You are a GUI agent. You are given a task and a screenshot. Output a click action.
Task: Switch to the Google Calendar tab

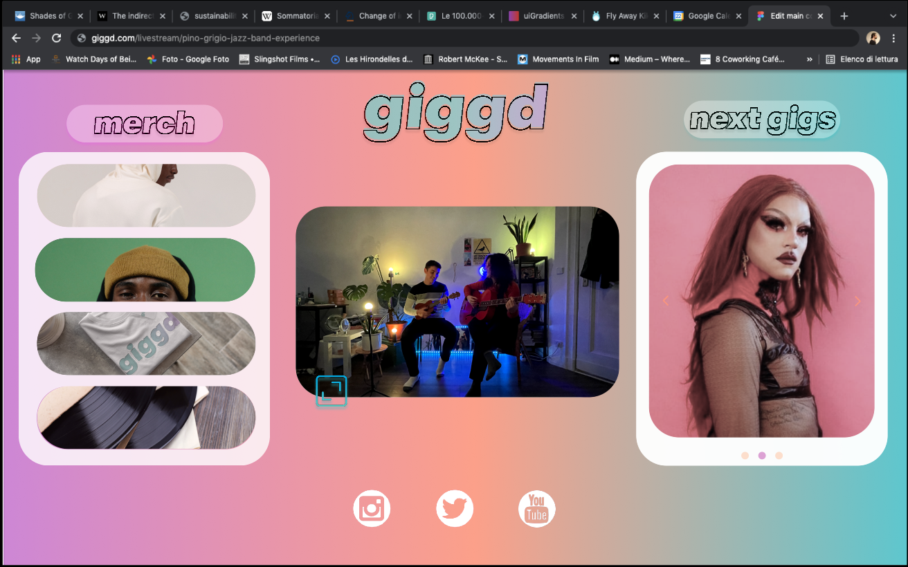point(706,15)
